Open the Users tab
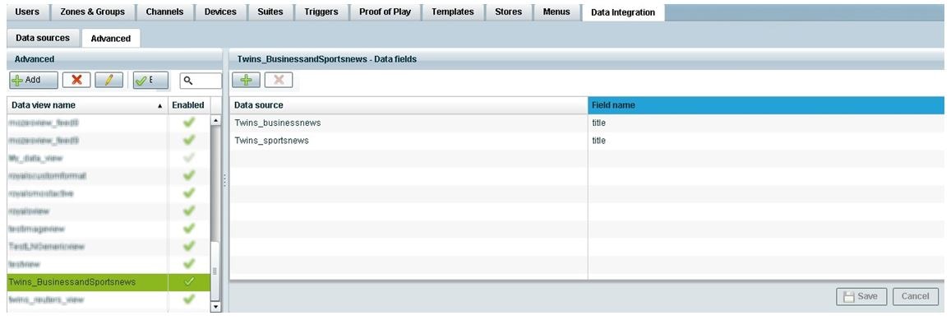Viewport: 951px width, 320px height. [26, 12]
